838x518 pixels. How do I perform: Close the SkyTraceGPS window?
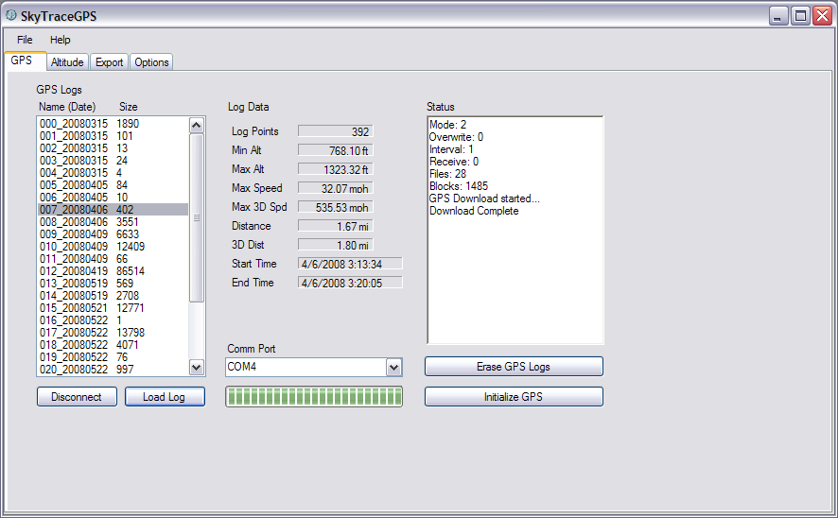[822, 16]
